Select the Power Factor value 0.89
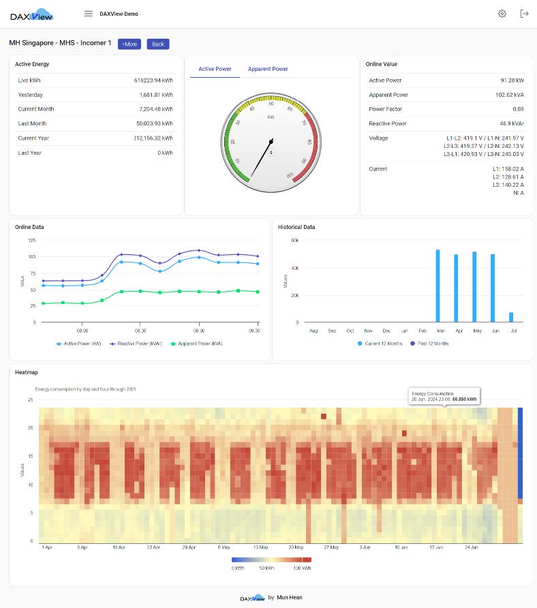537x608 pixels. click(x=518, y=109)
